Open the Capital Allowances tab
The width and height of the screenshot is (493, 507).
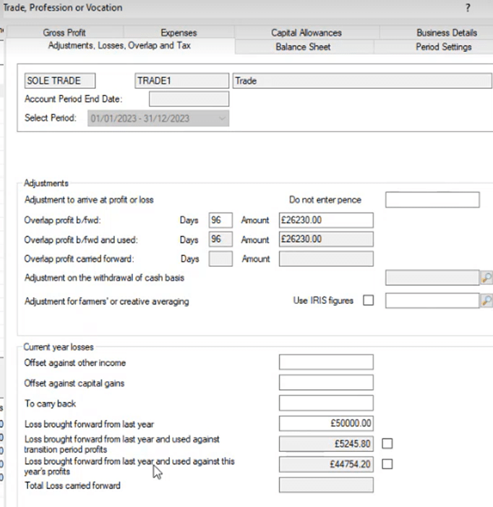[x=306, y=33]
